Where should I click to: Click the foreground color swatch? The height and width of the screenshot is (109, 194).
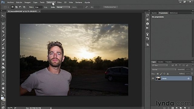2,98
